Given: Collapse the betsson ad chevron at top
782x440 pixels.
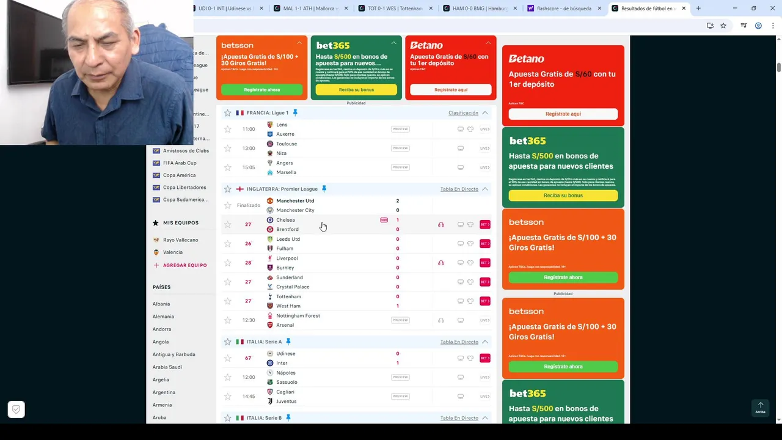Looking at the screenshot, I should click(x=299, y=43).
